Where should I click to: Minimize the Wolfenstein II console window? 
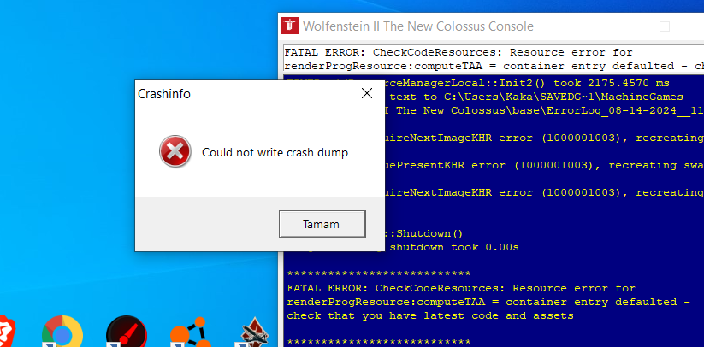[x=615, y=26]
